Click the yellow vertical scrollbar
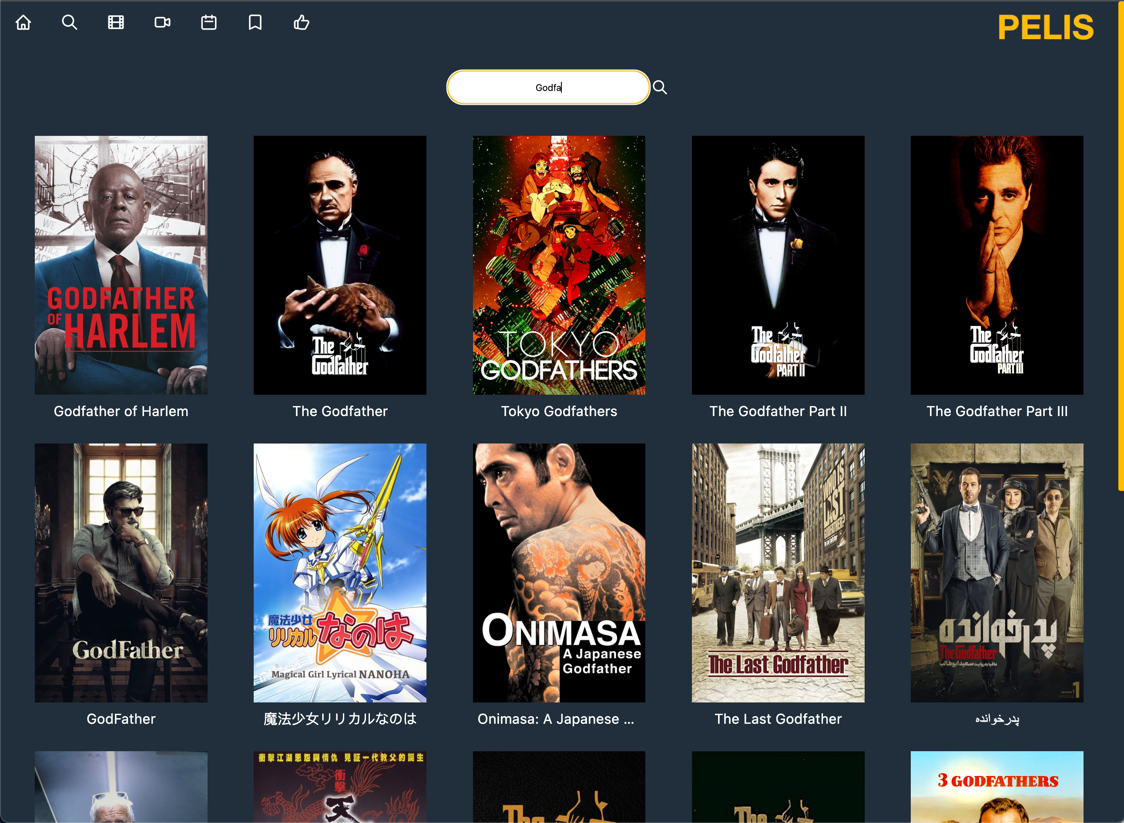This screenshot has width=1124, height=823. pos(1121,247)
